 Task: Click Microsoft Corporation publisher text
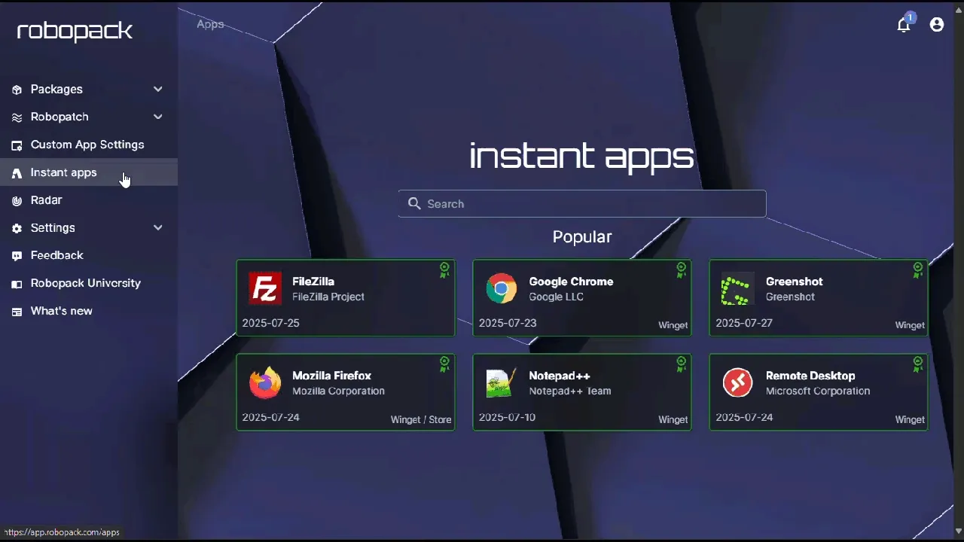(x=818, y=391)
